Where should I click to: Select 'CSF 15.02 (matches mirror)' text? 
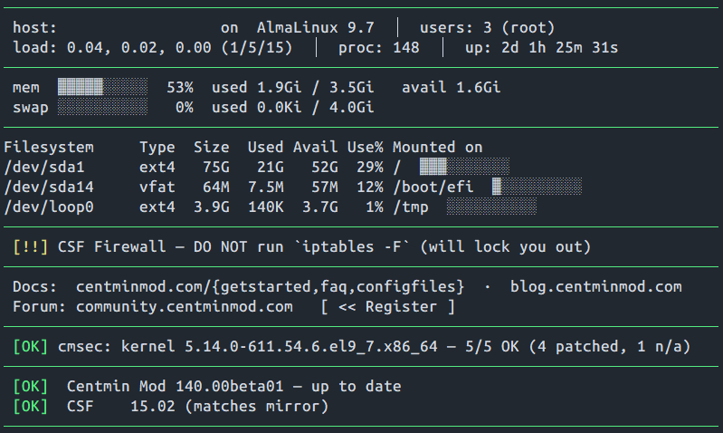198,406
